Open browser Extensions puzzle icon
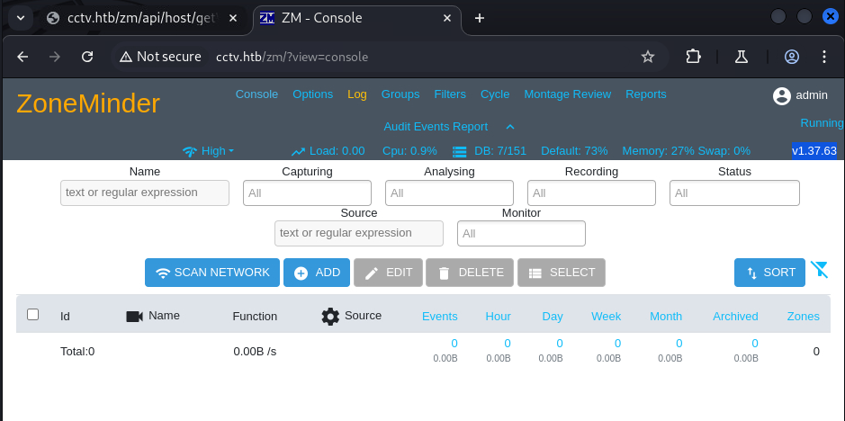Screen dimensions: 845x421 coord(693,57)
